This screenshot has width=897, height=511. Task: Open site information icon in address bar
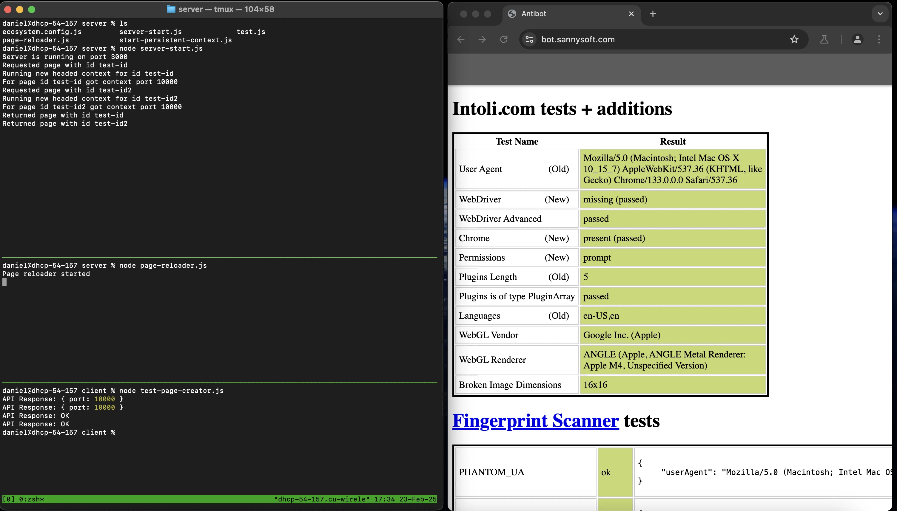529,39
